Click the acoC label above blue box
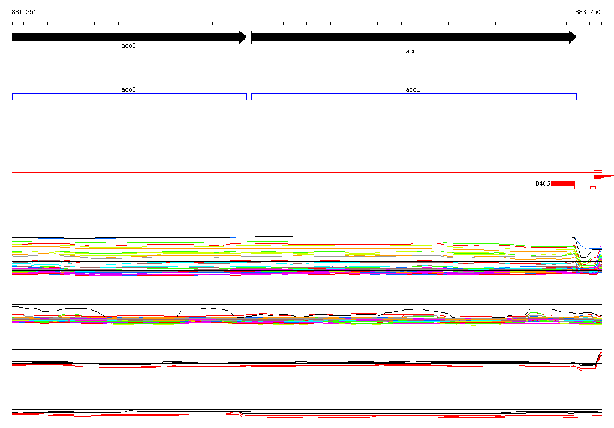This screenshot has height=428, width=614. coord(128,90)
